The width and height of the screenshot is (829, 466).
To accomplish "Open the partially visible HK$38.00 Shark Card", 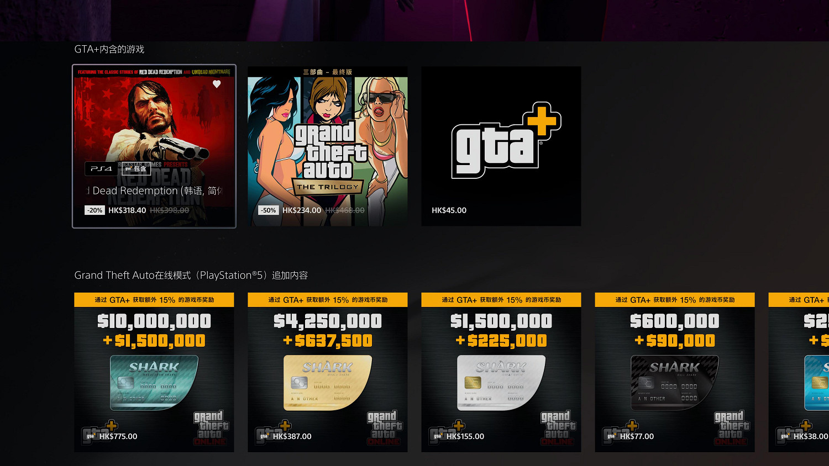I will click(x=799, y=372).
